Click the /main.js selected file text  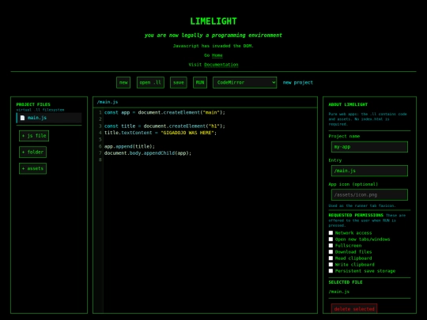pyautogui.click(x=338, y=292)
